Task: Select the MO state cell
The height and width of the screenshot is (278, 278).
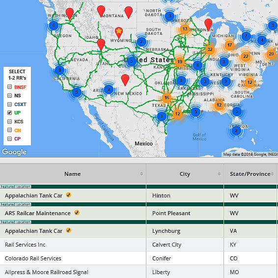Action: click(x=250, y=272)
